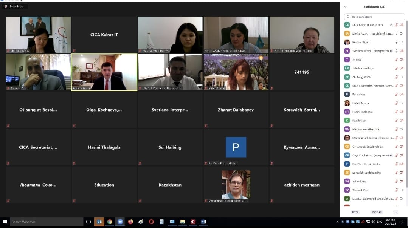The height and width of the screenshot is (228, 408).
Task: Click the microphone icon next to Elmira ASAN
Action: tap(396, 34)
